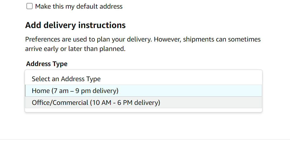Viewport: 290px width, 148px height.
Task: Click the horizontal divider below the dropdown
Action: click(145, 140)
